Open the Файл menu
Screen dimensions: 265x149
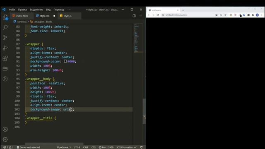(12, 10)
